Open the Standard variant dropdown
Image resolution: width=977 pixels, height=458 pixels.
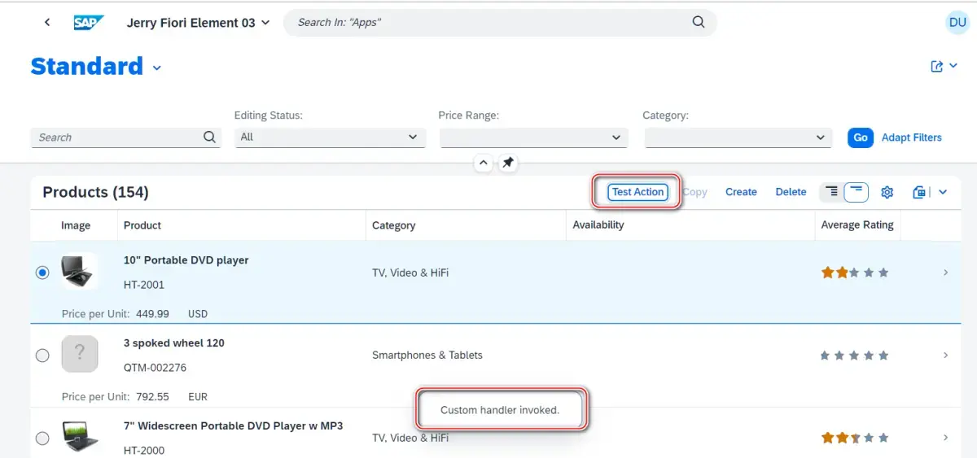point(156,68)
